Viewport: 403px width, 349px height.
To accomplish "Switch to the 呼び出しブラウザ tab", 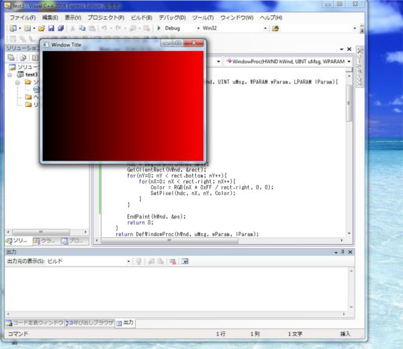I will (89, 323).
